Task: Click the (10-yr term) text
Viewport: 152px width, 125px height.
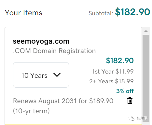Action: pyautogui.click(x=31, y=111)
